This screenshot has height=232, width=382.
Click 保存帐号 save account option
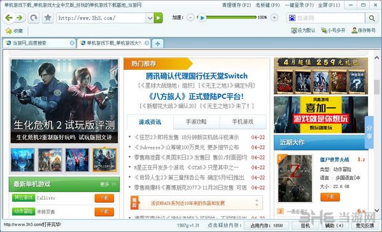(x=364, y=31)
